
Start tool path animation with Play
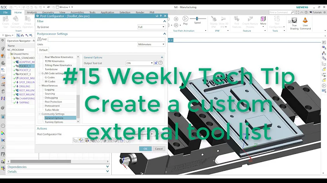coord(185,19)
